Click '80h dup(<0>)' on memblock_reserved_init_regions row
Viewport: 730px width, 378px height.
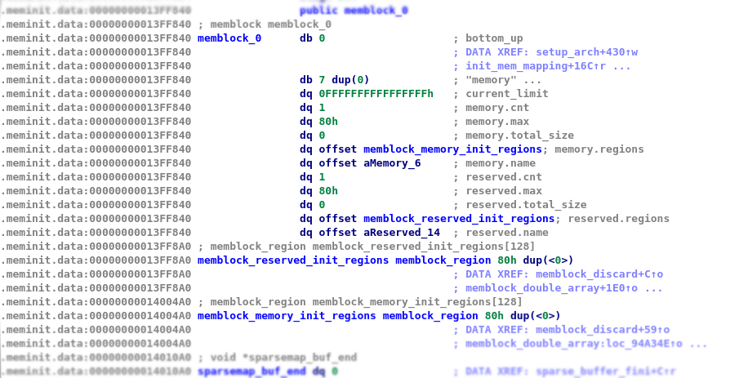(536, 260)
